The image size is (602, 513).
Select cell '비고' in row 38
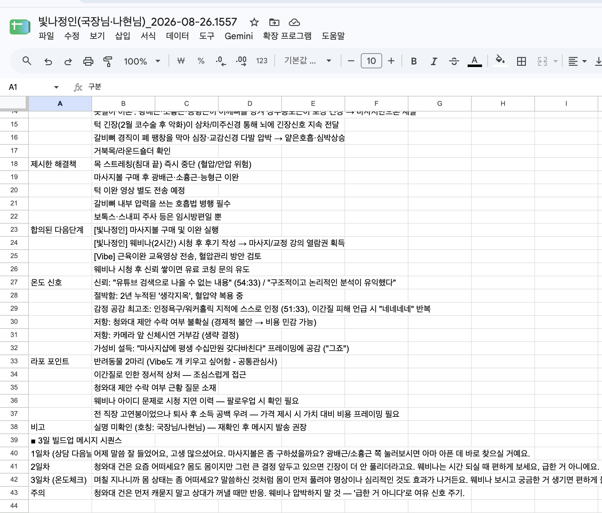pos(60,427)
